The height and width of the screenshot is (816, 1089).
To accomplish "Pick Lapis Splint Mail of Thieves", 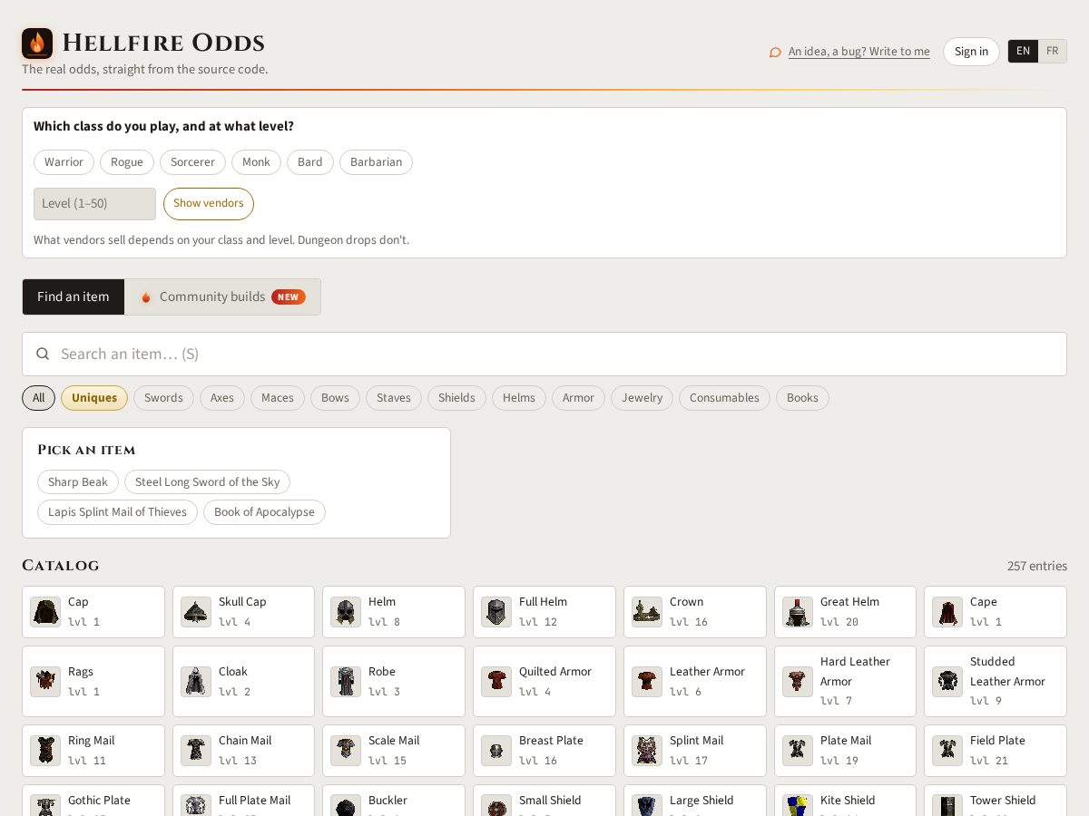I will coord(117,512).
